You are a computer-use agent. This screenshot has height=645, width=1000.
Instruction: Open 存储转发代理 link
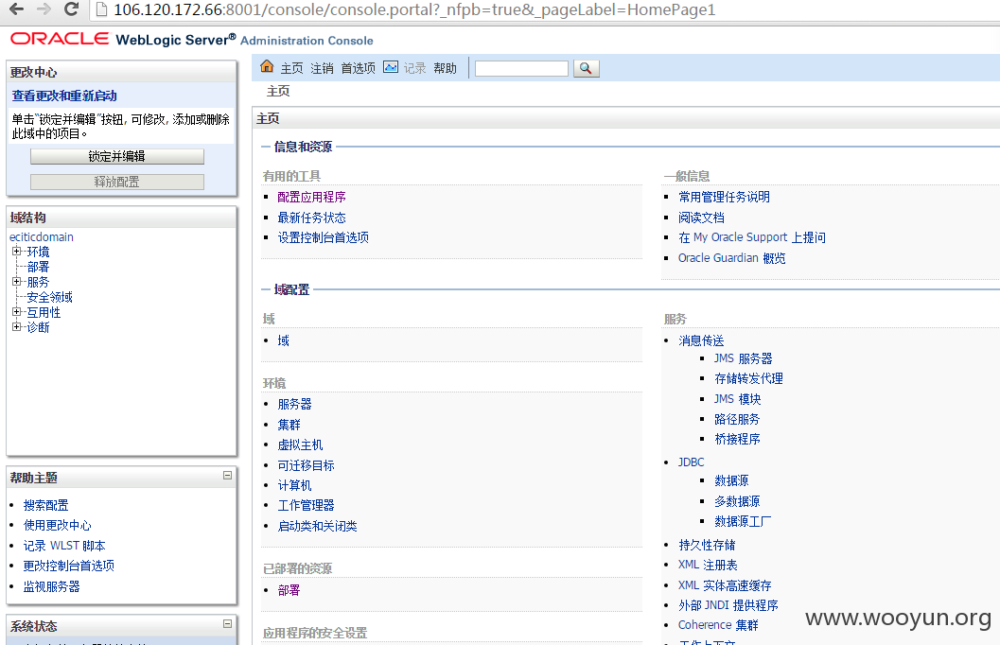(748, 378)
